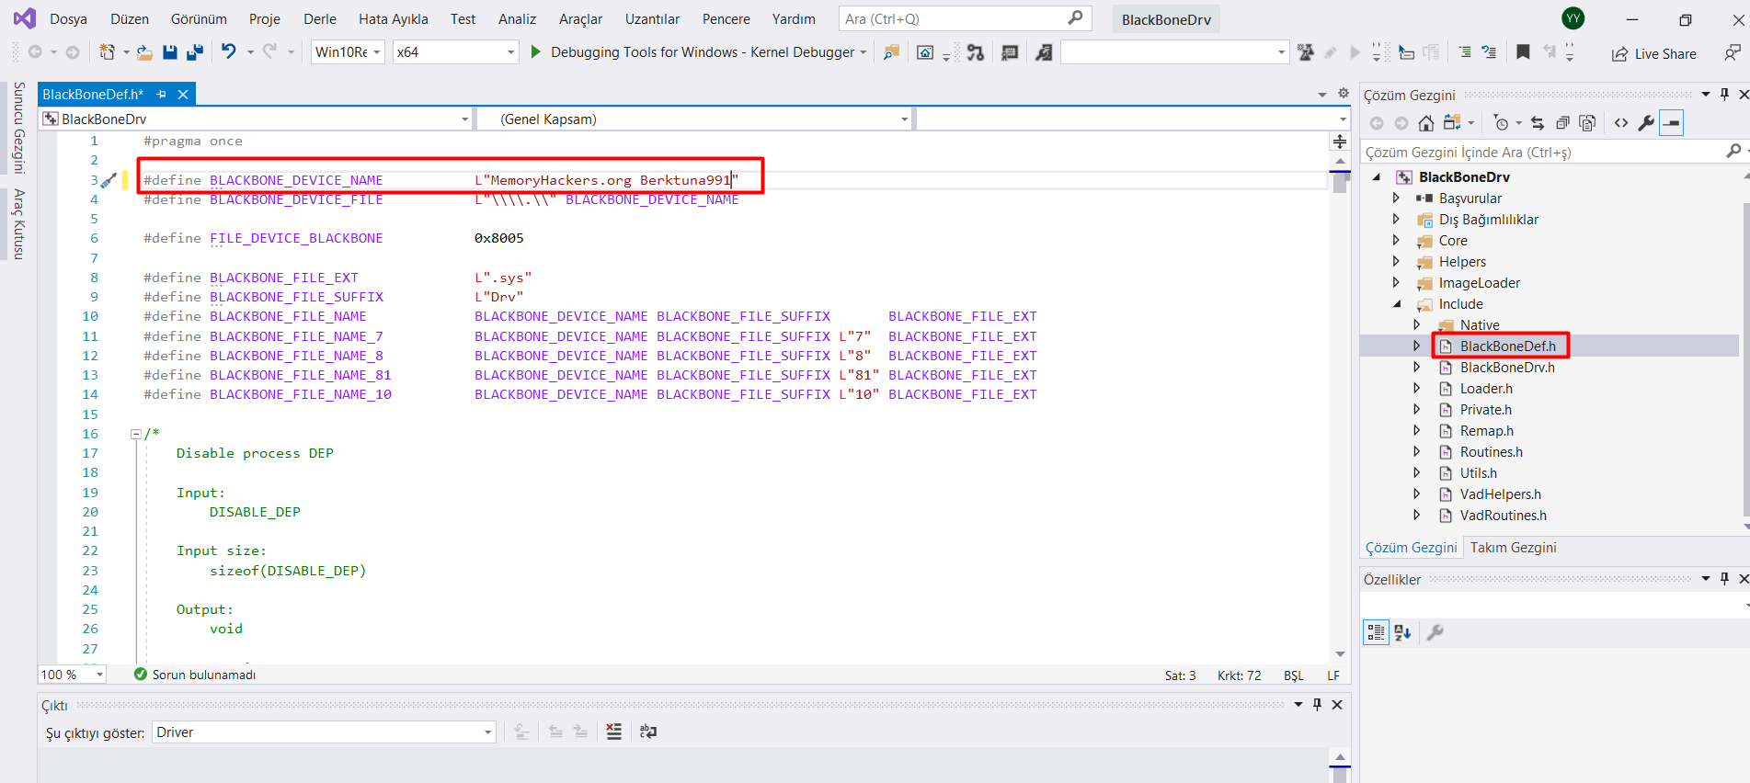Open the Düzen menu
This screenshot has width=1750, height=783.
pyautogui.click(x=130, y=19)
